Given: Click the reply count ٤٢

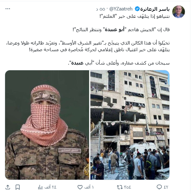Looking at the screenshot, I should coord(166,187).
